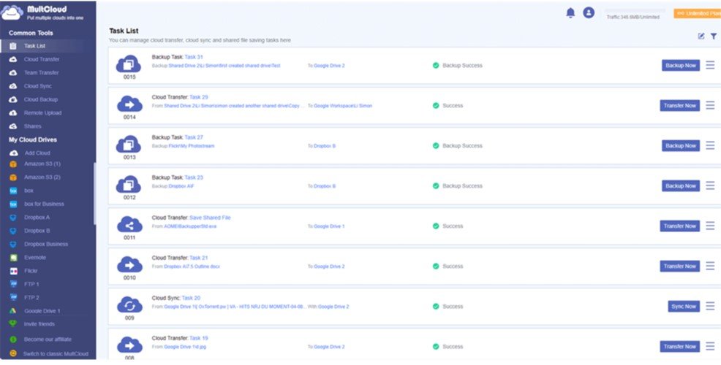721x365 pixels.
Task: Open the Task 31 link
Action: (194, 57)
